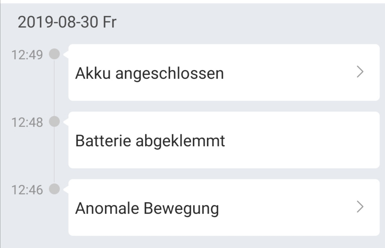Tap the "Anomale Bewegung" text label
The width and height of the screenshot is (385, 248).
point(147,208)
